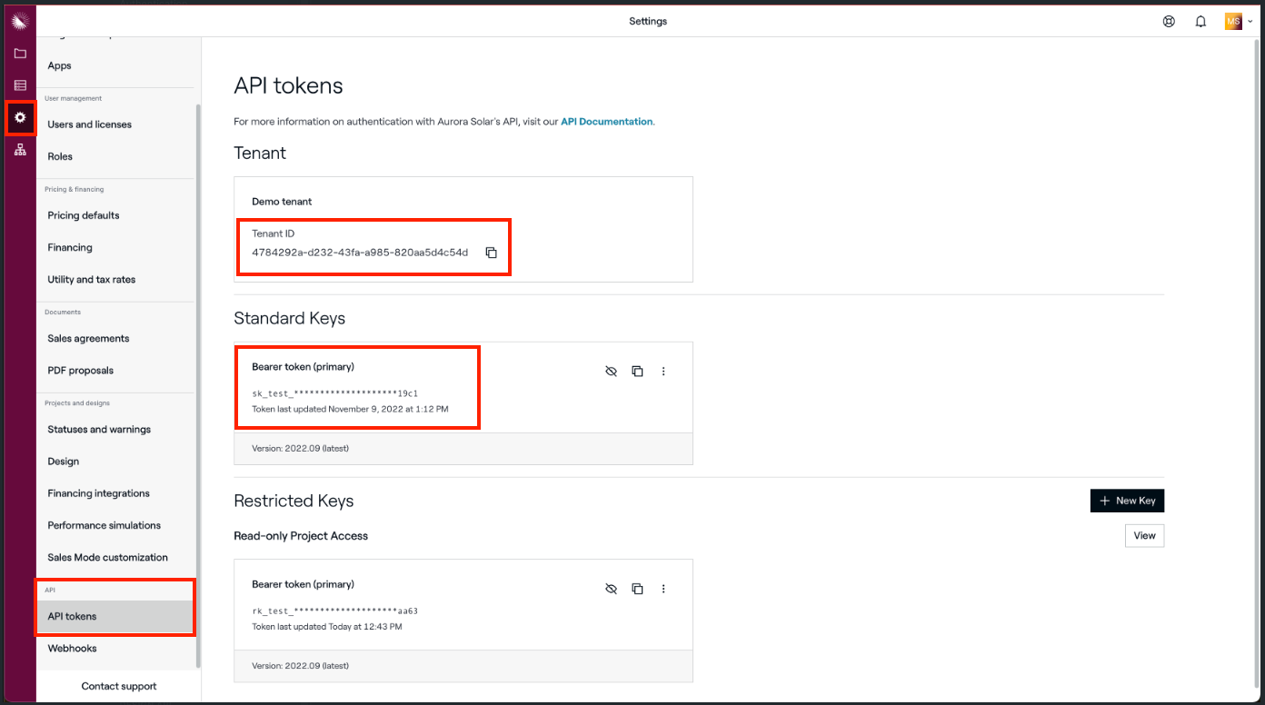Expand the user account dropdown chevron
Screen dimensions: 1265x705
pos(1250,21)
